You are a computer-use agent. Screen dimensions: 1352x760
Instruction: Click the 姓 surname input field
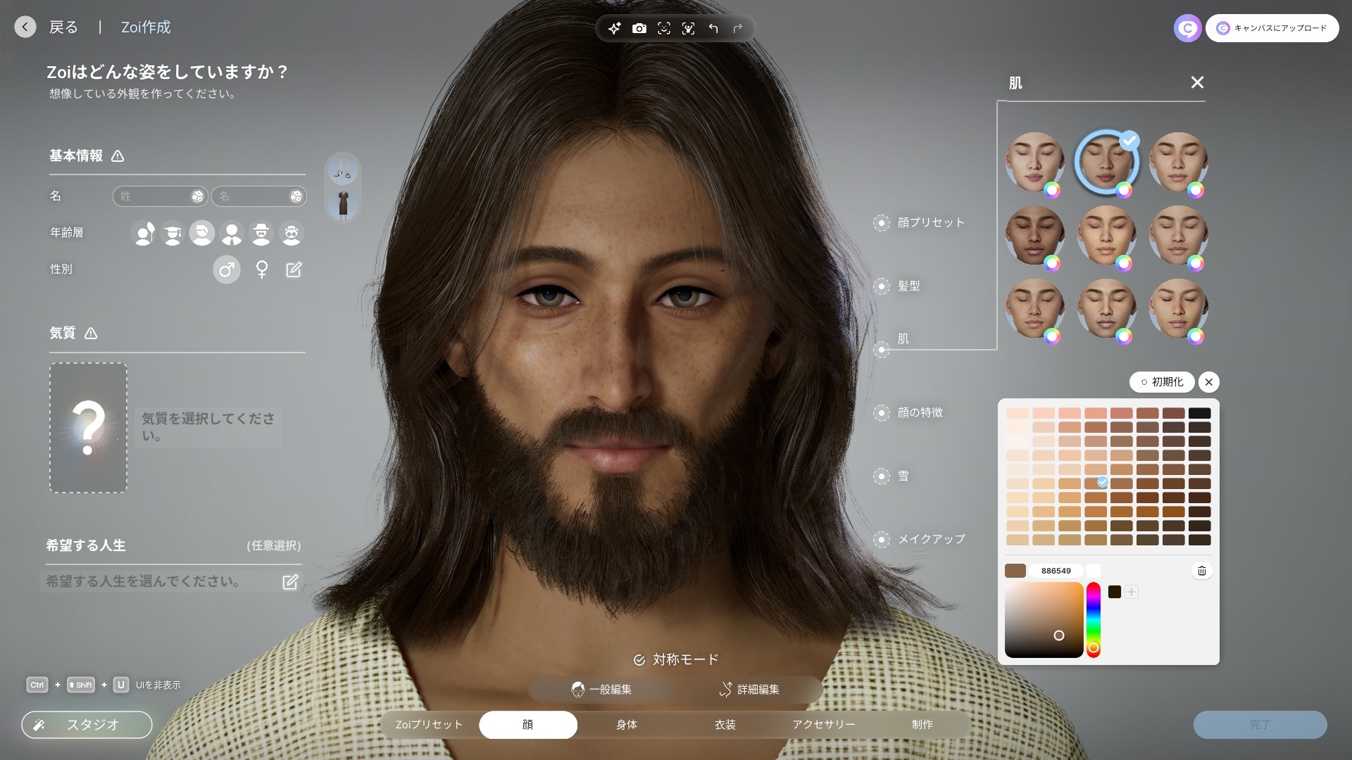tap(160, 196)
